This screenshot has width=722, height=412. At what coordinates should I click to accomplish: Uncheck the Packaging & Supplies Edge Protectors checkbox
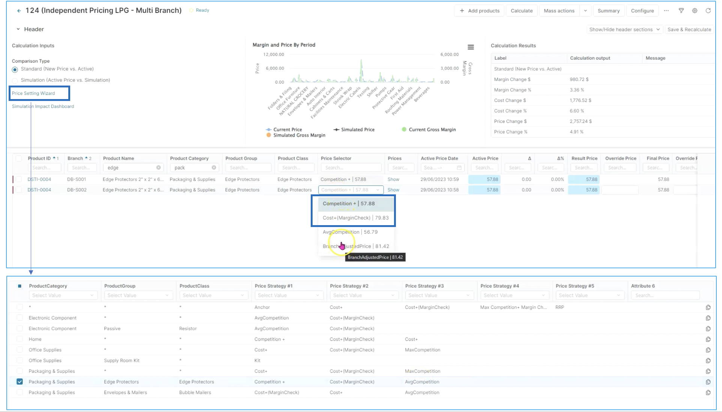click(20, 382)
